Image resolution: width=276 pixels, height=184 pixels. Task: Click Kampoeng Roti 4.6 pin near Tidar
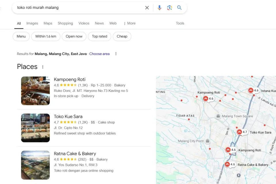pos(208,99)
